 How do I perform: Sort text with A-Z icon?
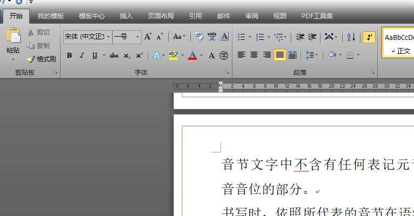[351, 37]
